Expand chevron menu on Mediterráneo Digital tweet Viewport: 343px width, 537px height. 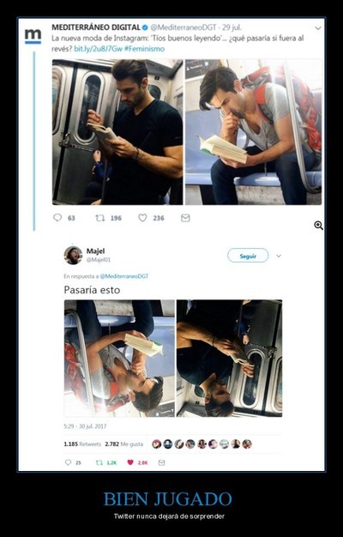coord(318,28)
